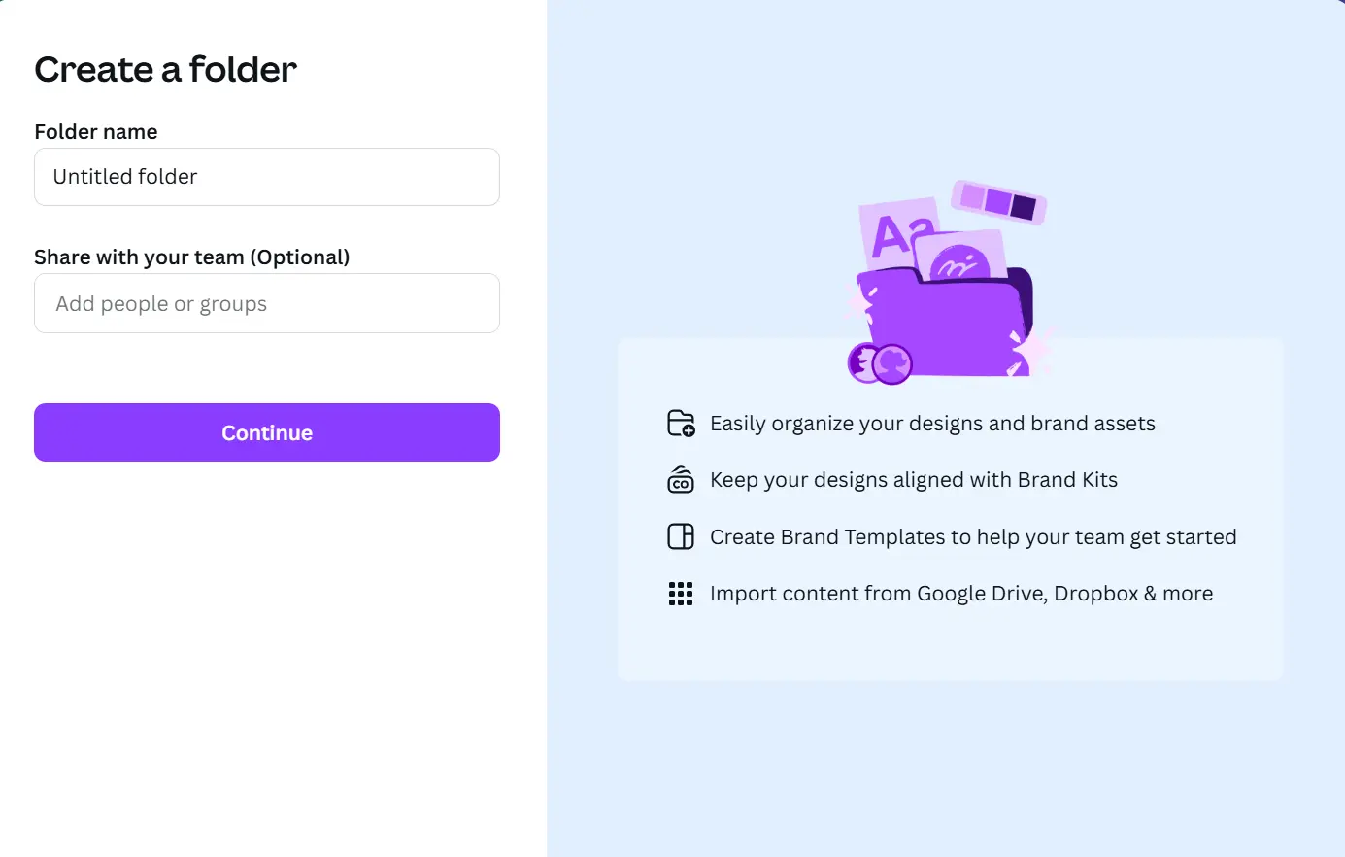Click the Create Brand Templates feature row
This screenshot has height=857, width=1345.
point(974,536)
